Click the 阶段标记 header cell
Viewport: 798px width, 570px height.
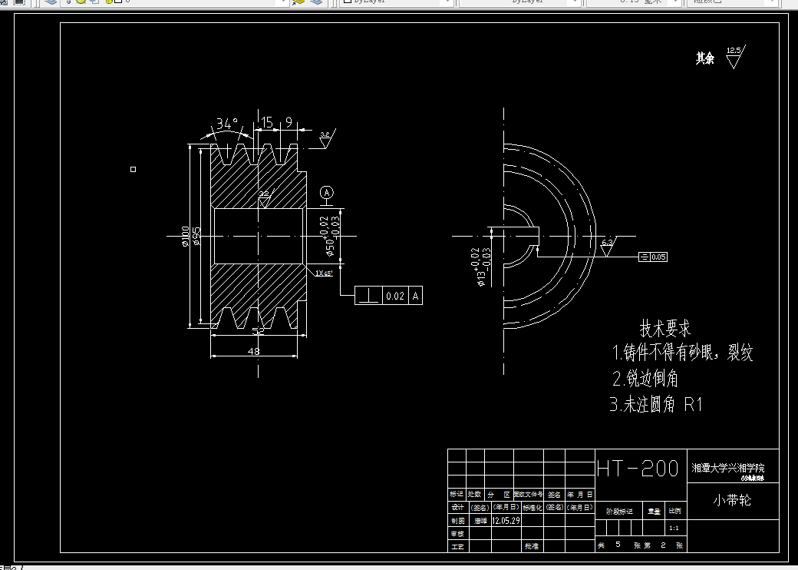click(x=619, y=512)
